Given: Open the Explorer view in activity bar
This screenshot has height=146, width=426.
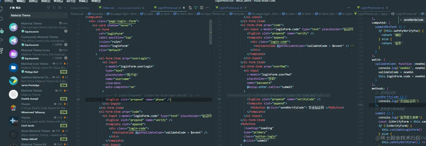Looking at the screenshot, I should point(1,9).
